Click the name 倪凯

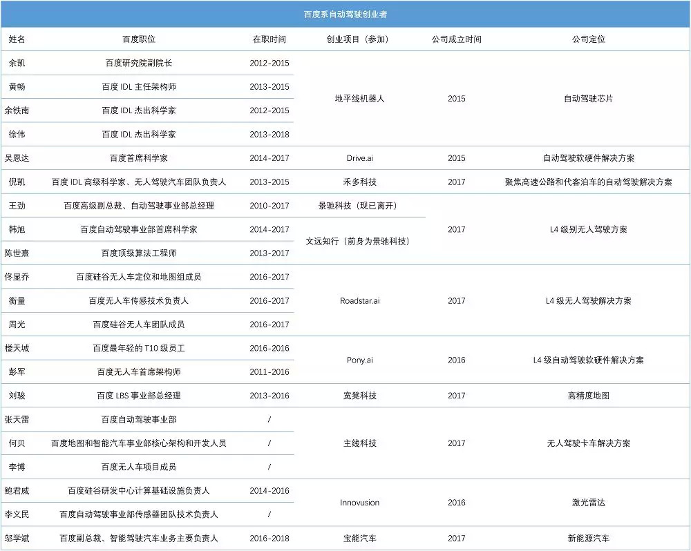tap(17, 182)
